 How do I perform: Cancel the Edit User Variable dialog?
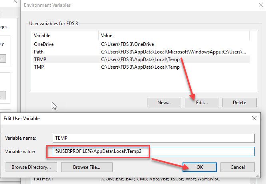238,167
